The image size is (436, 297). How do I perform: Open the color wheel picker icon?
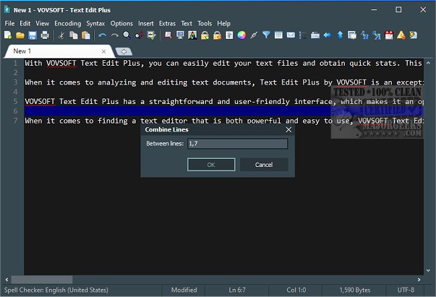point(241,35)
